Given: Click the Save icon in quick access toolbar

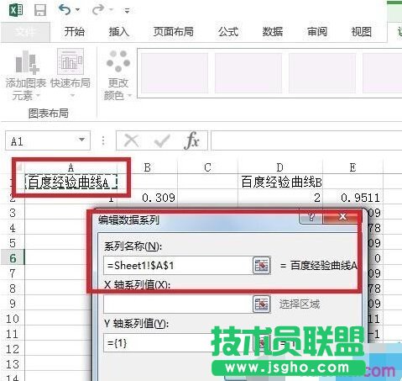Looking at the screenshot, I should 40,10.
